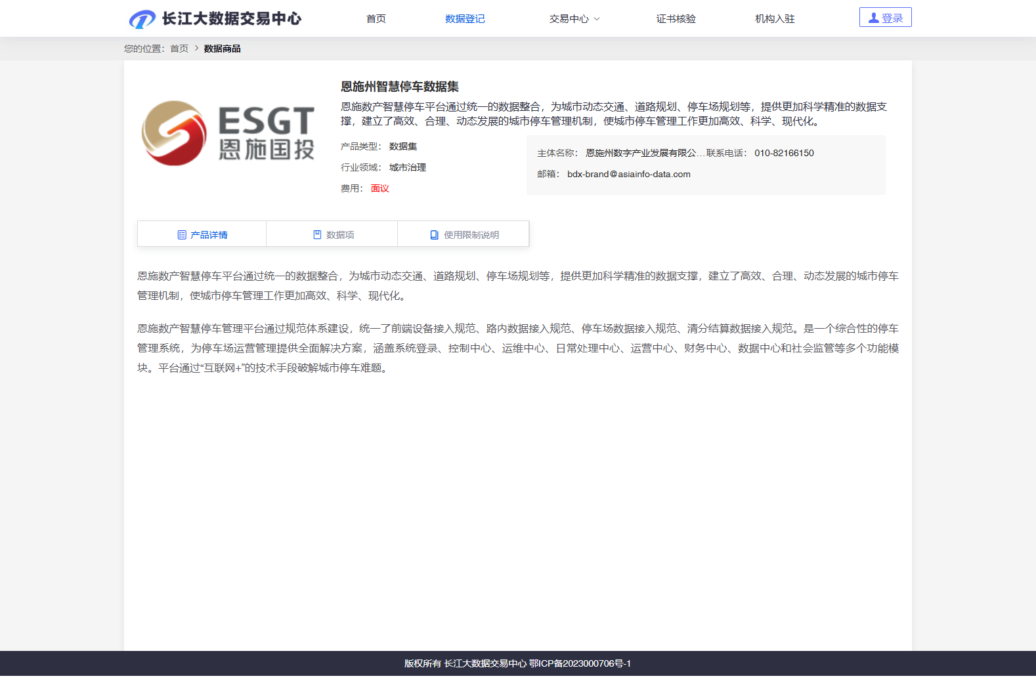Click the 恩施州智慧停车数据集 product title
Screen dimensions: 1036x689
click(x=400, y=87)
